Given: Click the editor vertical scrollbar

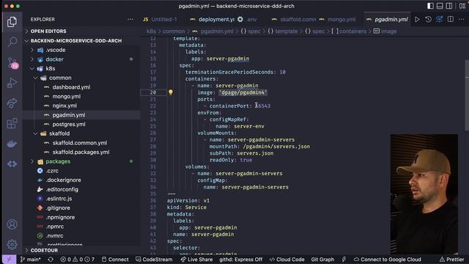Looking at the screenshot, I should pyautogui.click(x=467, y=95).
